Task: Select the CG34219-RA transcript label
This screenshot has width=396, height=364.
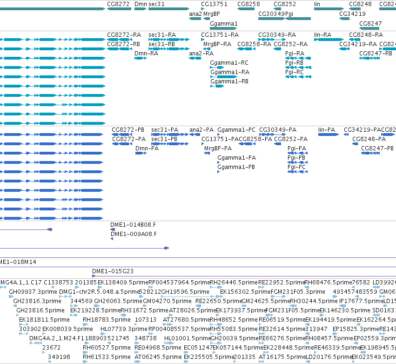Action: [x=358, y=44]
